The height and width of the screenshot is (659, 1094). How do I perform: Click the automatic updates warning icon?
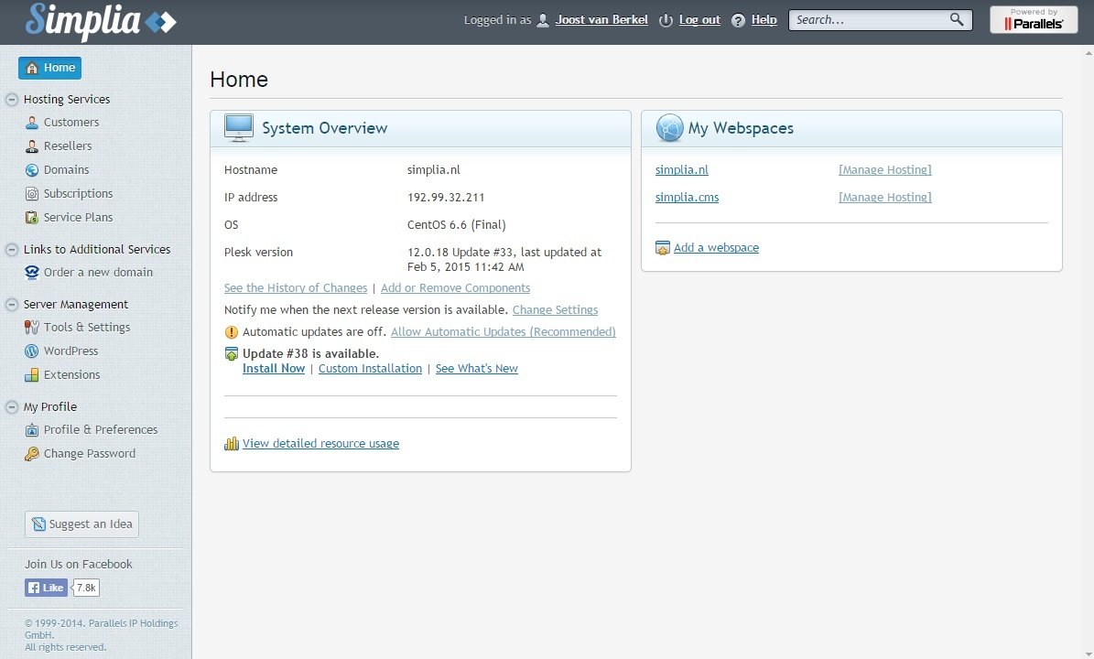tap(231, 332)
